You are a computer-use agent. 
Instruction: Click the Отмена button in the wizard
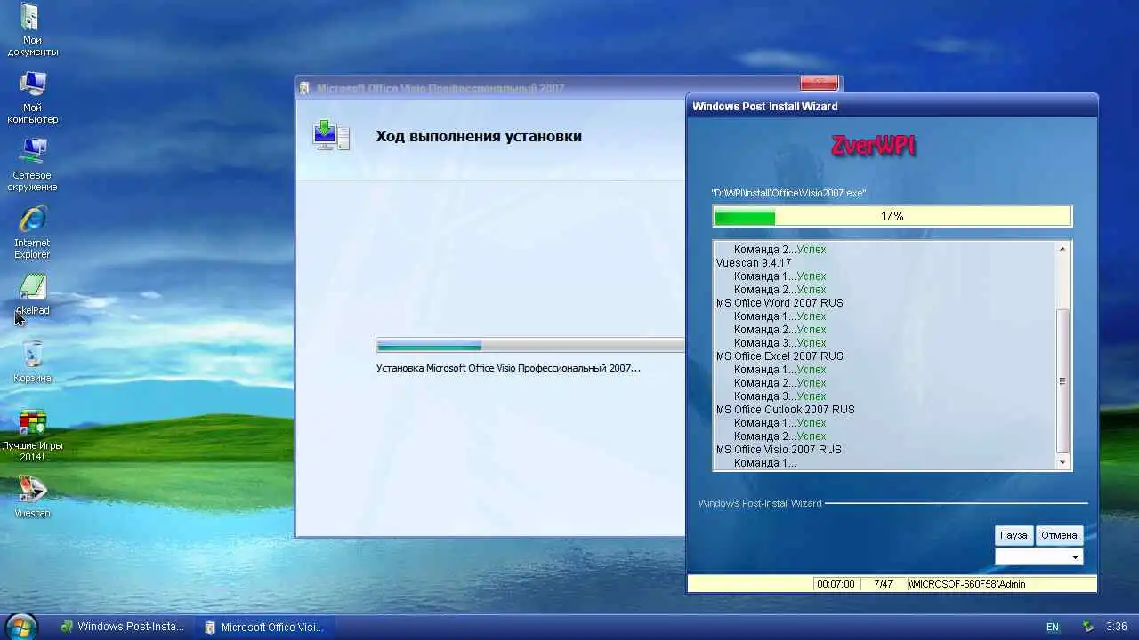(x=1059, y=535)
